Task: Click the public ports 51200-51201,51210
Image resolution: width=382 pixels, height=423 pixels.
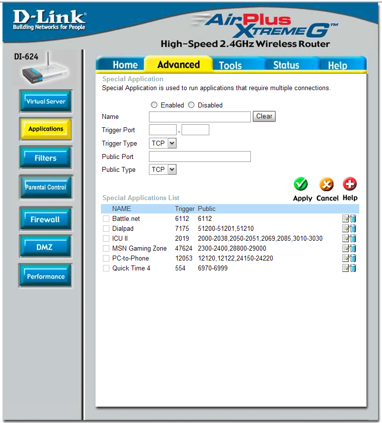Action: [x=226, y=228]
